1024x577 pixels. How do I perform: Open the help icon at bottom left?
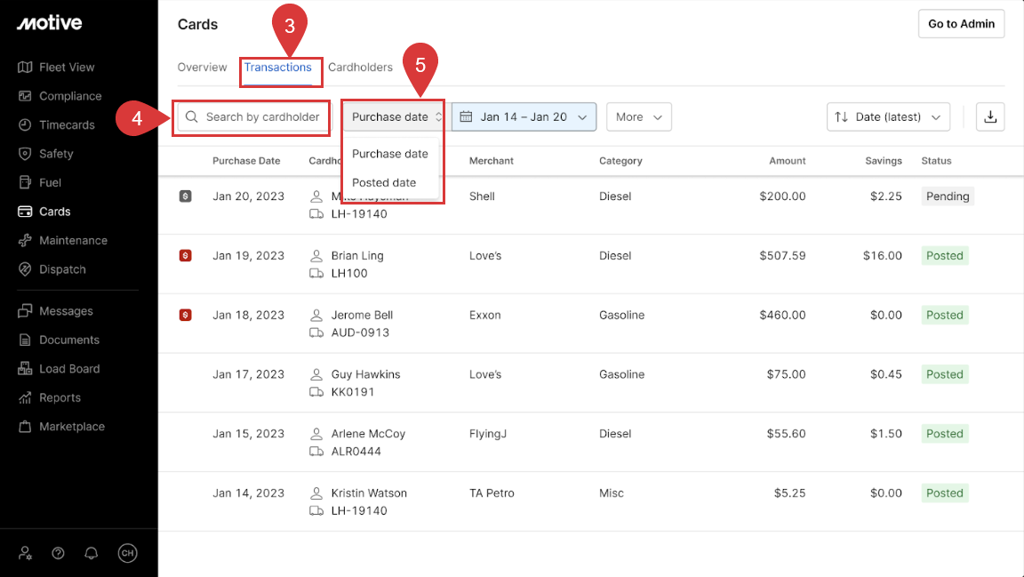click(x=57, y=552)
